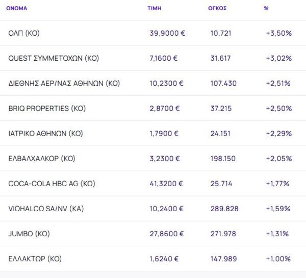Open ΕΛΛΑΚΤΩΡ (ΚΟ) stock page
Image resolution: width=306 pixels, height=278 pixels.
(35, 259)
